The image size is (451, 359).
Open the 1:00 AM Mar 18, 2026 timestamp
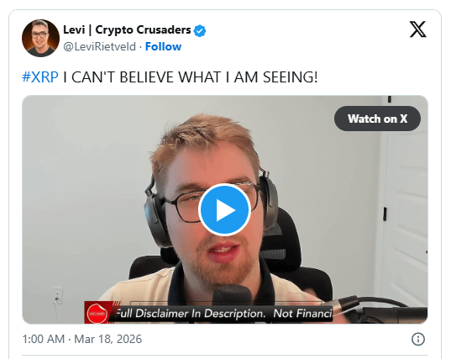click(x=82, y=339)
